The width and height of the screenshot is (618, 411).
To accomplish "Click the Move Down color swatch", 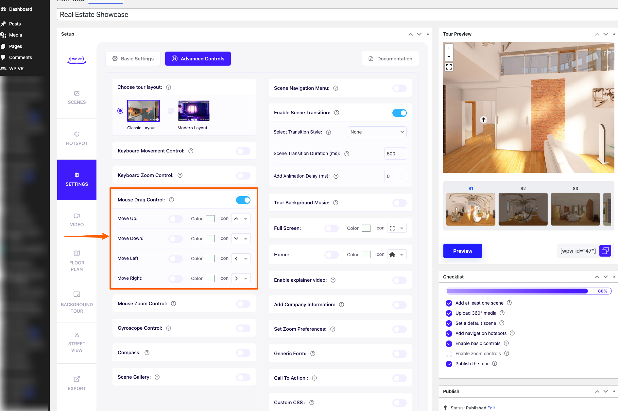I will click(210, 239).
